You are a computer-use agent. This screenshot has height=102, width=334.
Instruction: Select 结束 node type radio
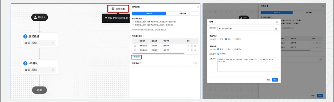click(x=226, y=39)
